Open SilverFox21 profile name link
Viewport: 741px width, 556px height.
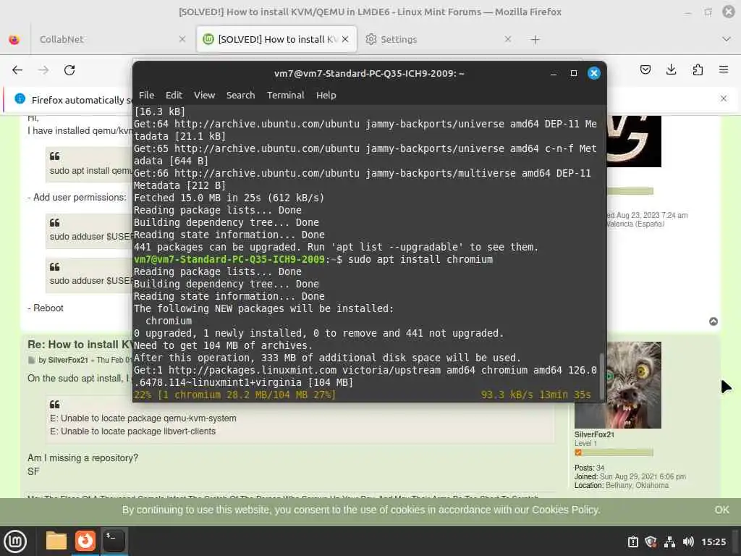coord(594,434)
